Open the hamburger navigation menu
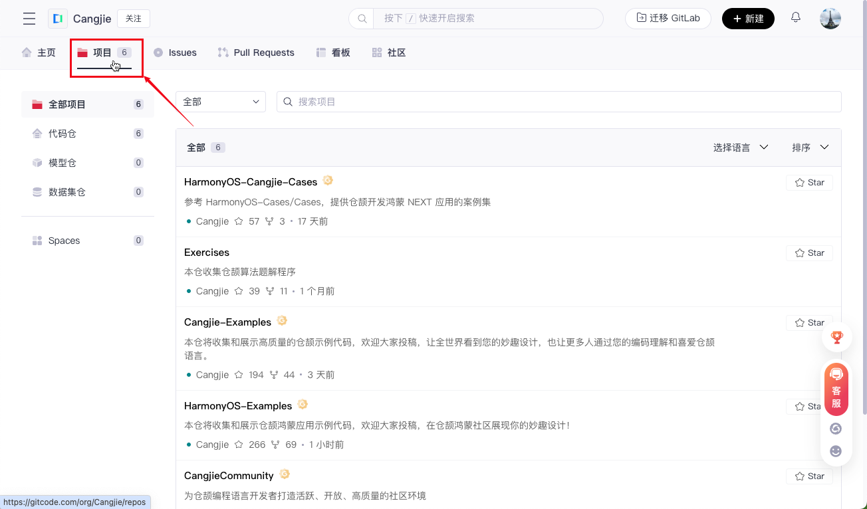 point(29,19)
